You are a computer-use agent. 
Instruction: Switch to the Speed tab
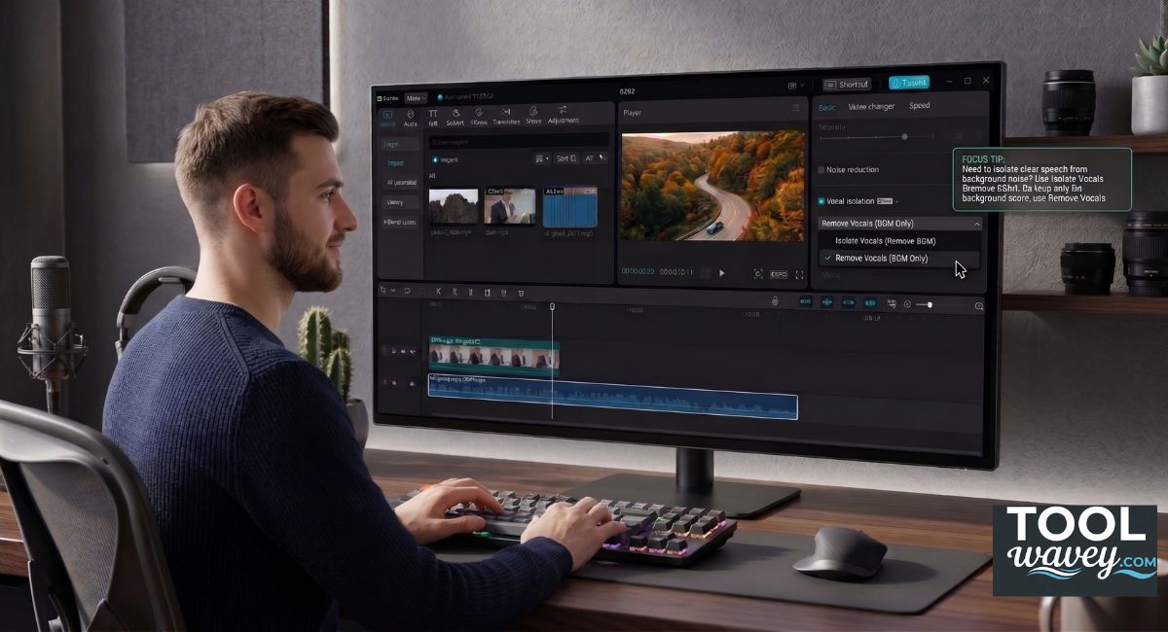(x=920, y=105)
